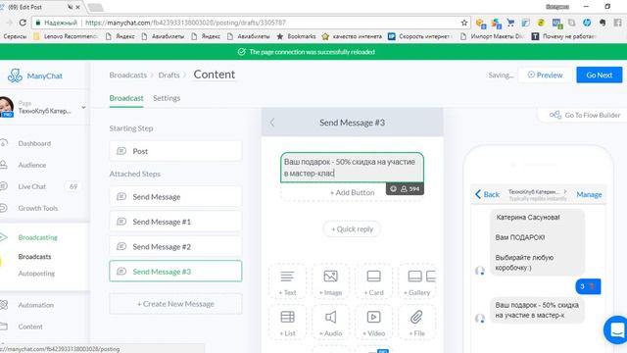
Task: Go back using the Send Message #3 chevron
Action: point(272,123)
